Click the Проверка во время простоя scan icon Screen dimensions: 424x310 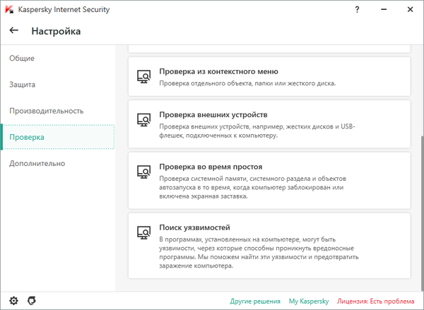click(x=143, y=171)
